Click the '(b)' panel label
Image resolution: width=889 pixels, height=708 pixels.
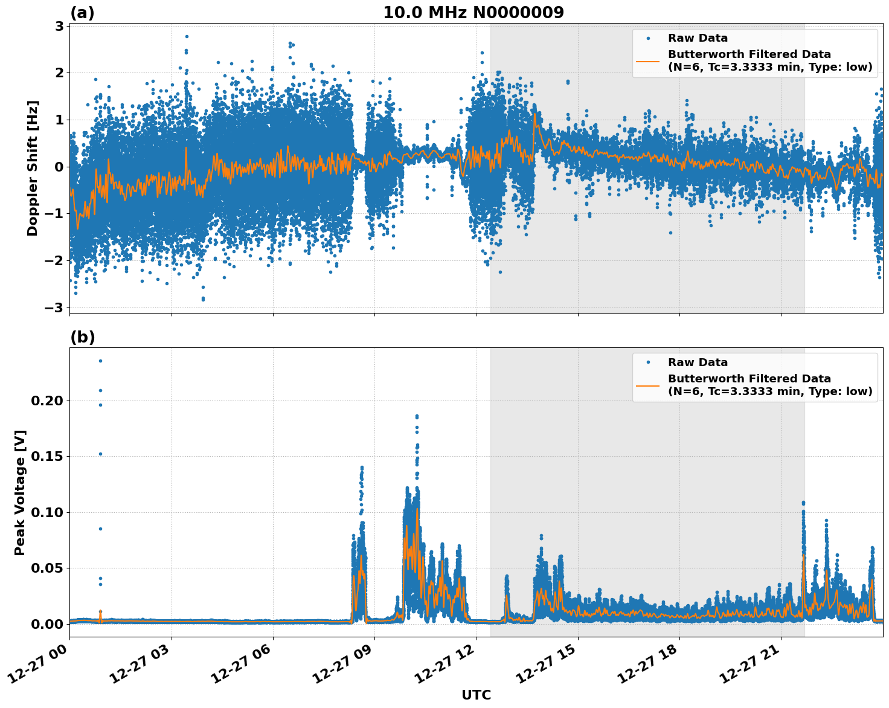82,337
